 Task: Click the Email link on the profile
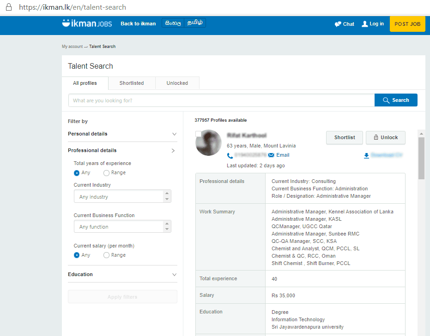pyautogui.click(x=283, y=155)
